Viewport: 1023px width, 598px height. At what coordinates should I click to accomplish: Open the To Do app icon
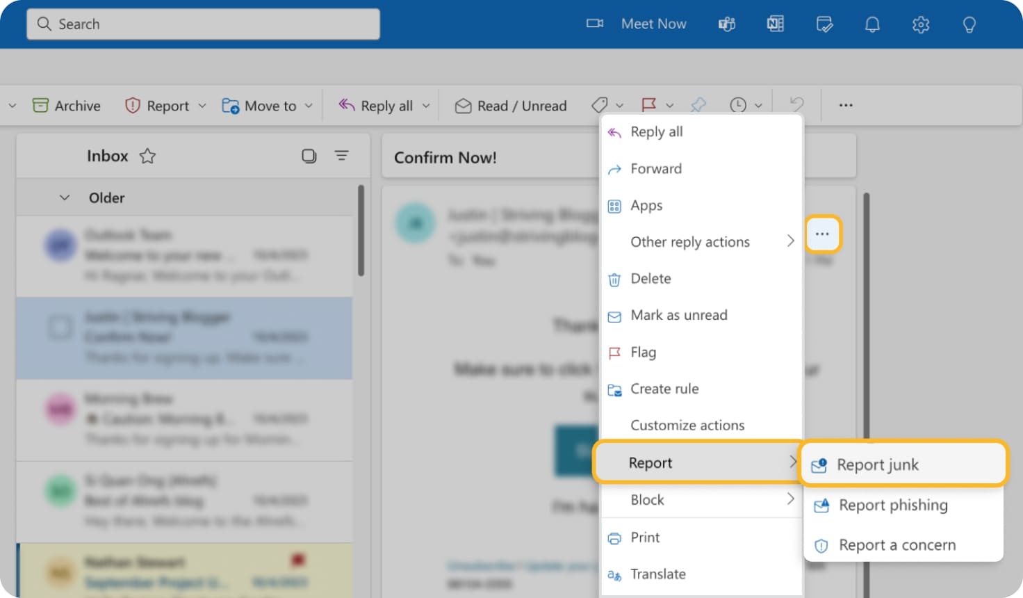click(824, 24)
